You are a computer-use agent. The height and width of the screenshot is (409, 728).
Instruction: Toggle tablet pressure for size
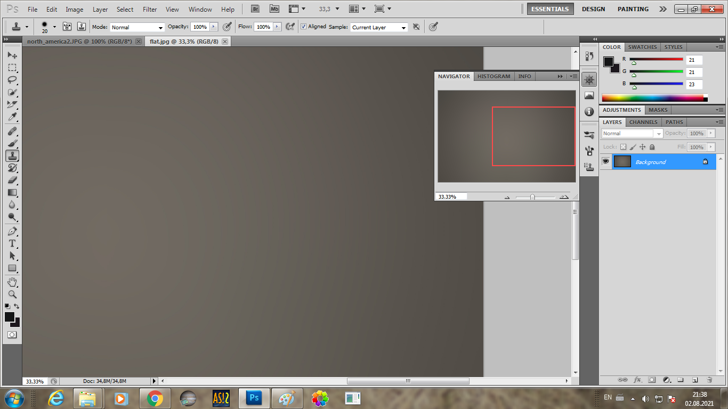pyautogui.click(x=433, y=27)
